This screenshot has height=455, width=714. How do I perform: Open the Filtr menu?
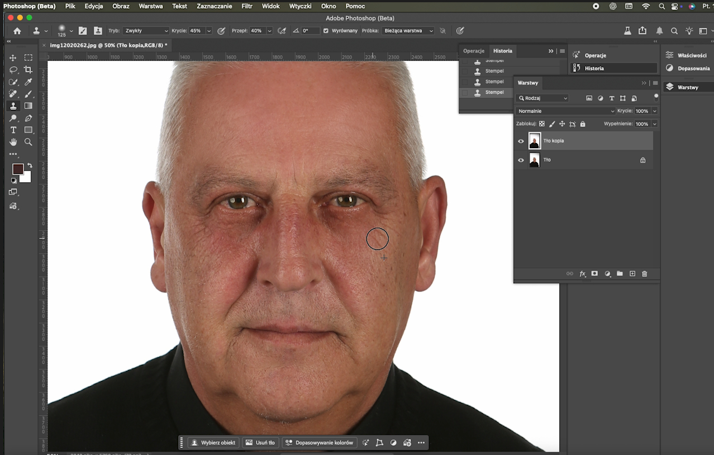[x=247, y=6]
